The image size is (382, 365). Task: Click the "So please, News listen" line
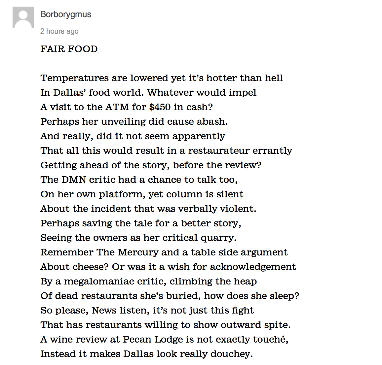pyautogui.click(x=147, y=311)
